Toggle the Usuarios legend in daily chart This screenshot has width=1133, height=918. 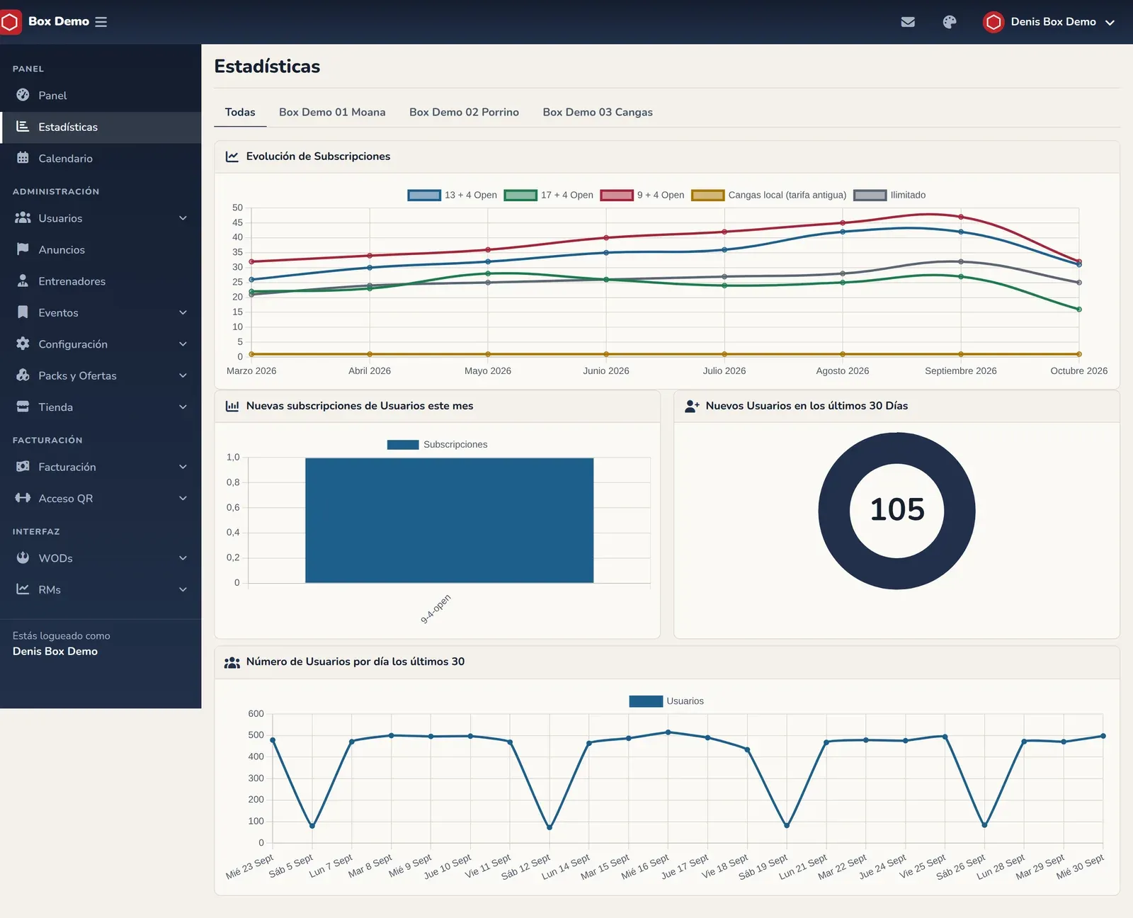(666, 701)
